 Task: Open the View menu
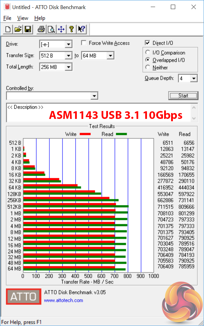[x=23, y=18]
